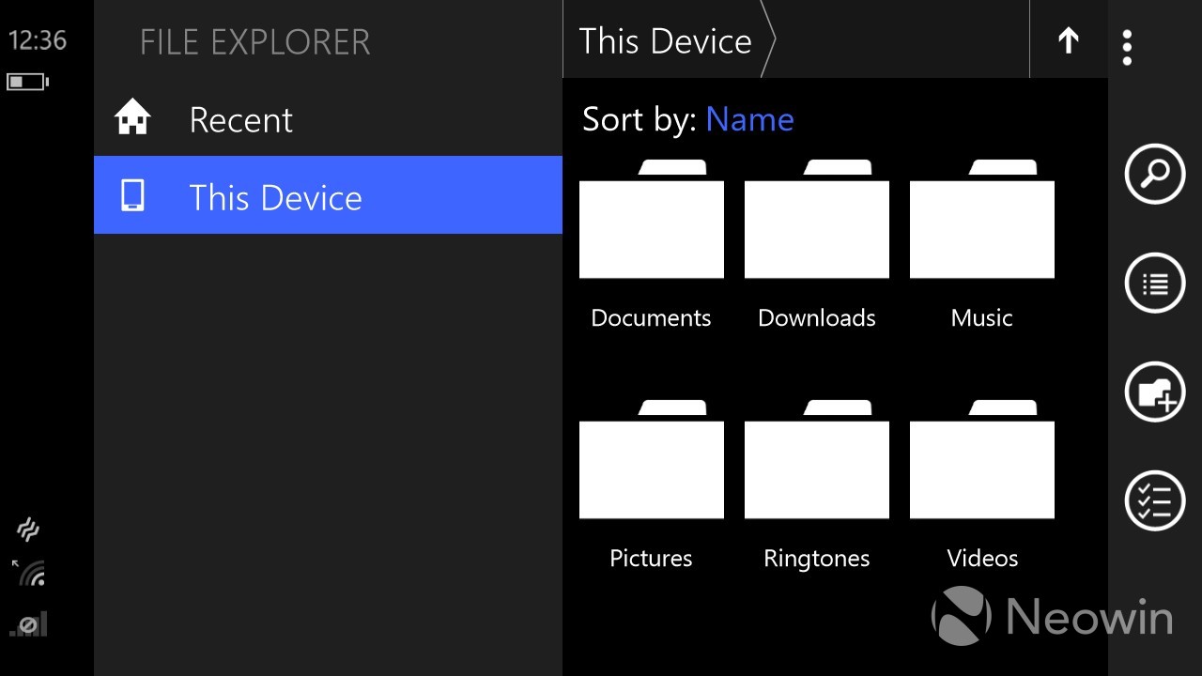1202x676 pixels.
Task: Tap the vibrate mode status icon
Action: click(28, 530)
